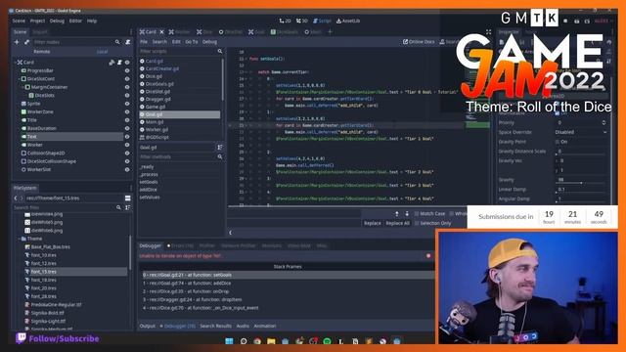Open Spotify from the Windows taskbar

click(327, 341)
